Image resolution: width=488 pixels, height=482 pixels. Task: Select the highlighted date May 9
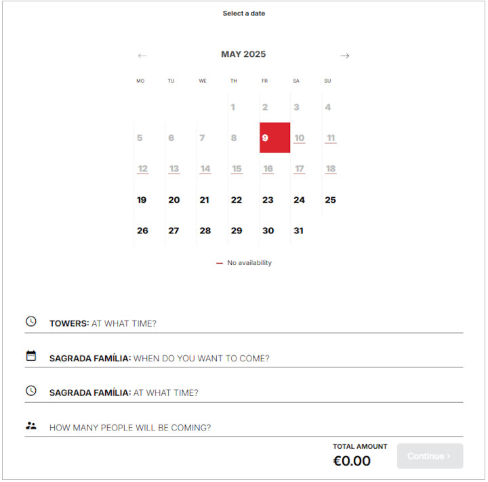point(274,138)
